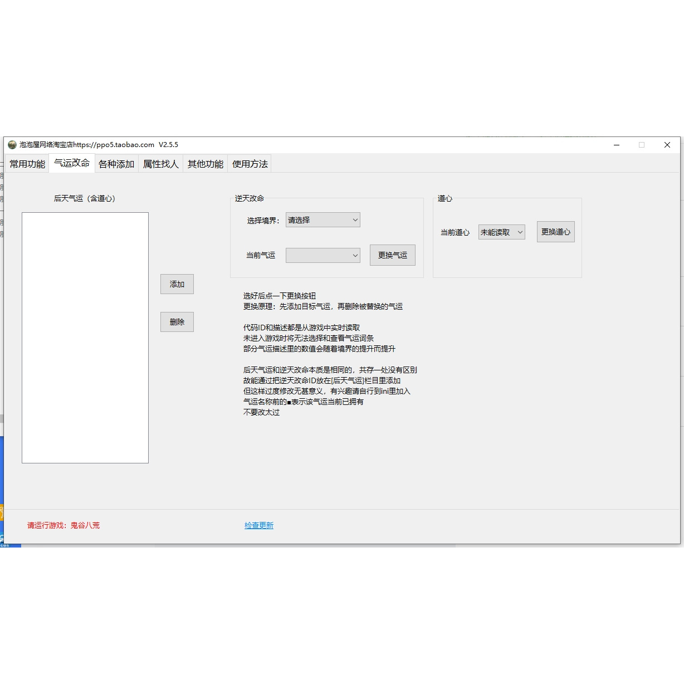Click the line 选好后点一下更换按钮
This screenshot has width=684, height=684.
(x=280, y=296)
